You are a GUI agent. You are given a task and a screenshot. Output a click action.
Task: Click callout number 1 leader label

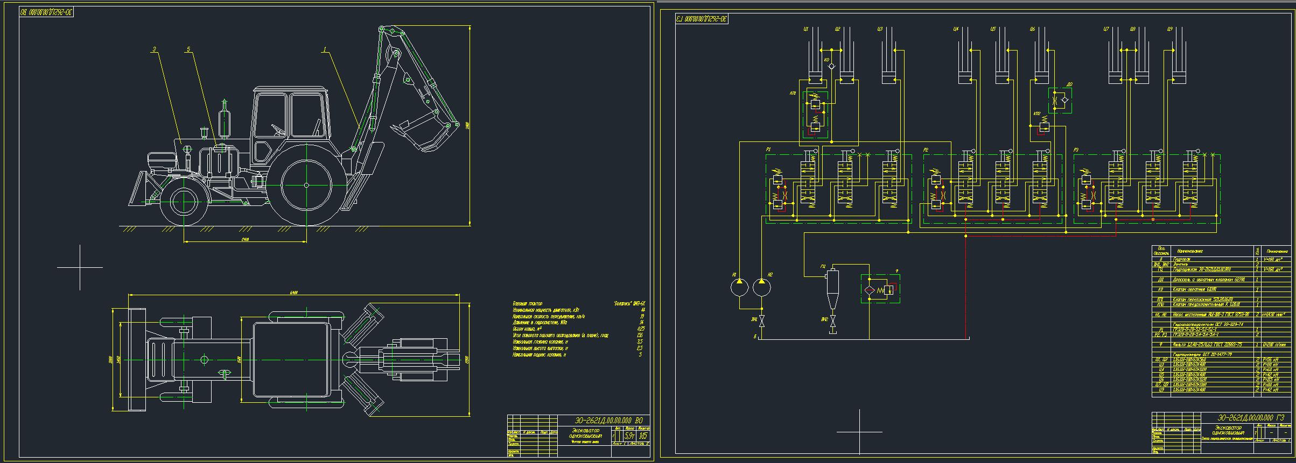point(325,49)
